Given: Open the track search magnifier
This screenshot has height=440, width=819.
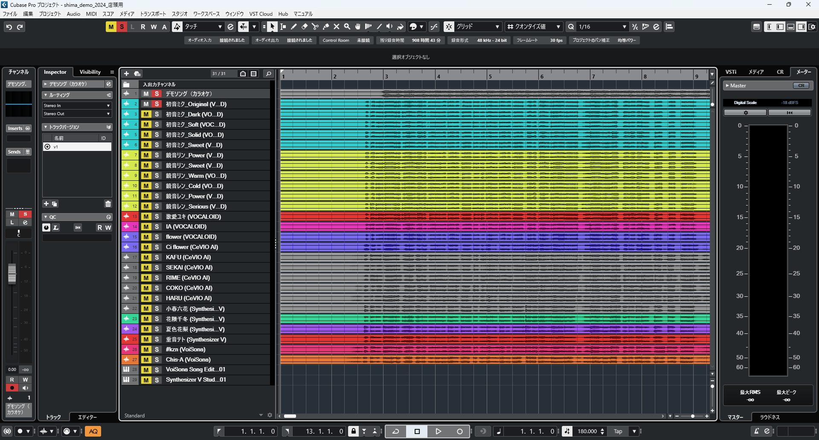Looking at the screenshot, I should pos(268,74).
